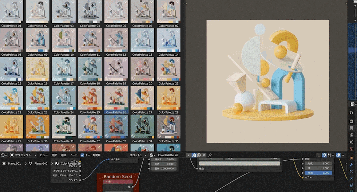The image size is (357, 192).
Task: Click the color ramp gradient bar
Action: (x=239, y=164)
